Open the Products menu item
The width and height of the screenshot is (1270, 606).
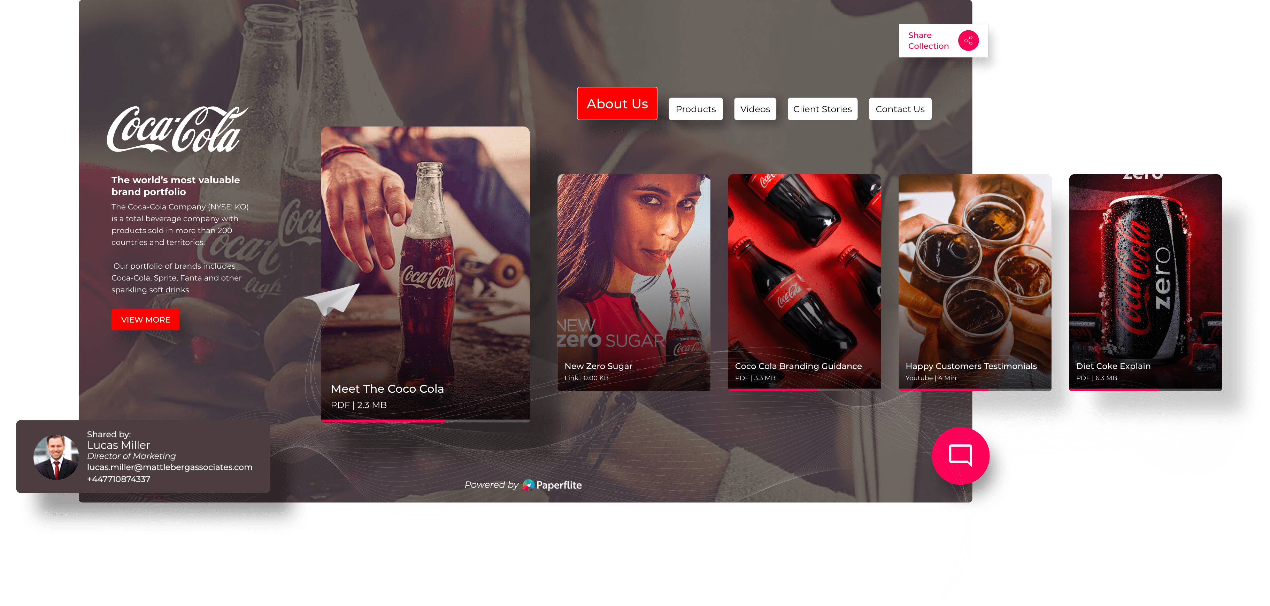pyautogui.click(x=696, y=109)
